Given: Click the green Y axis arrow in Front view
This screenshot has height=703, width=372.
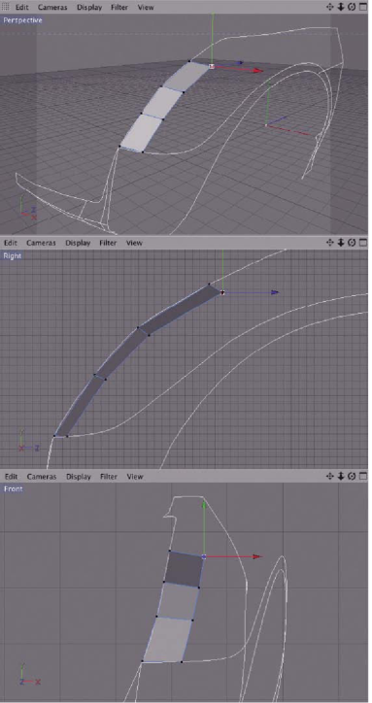Looking at the screenshot, I should pyautogui.click(x=204, y=505).
